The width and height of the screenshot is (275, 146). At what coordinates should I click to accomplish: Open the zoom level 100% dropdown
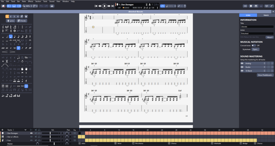tap(28, 6)
